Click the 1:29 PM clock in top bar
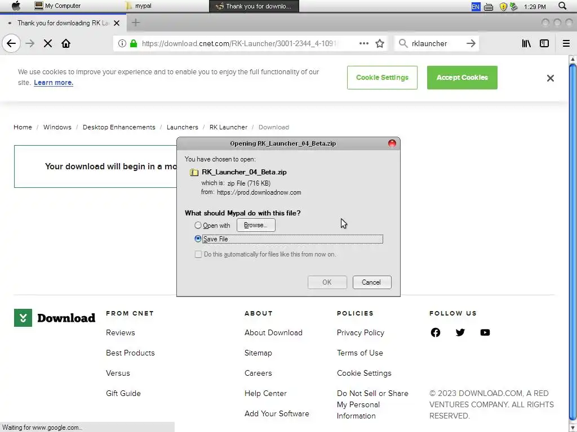The image size is (577, 432). 535,7
